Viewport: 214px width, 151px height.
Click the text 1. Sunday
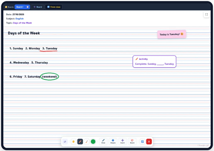[16, 48]
